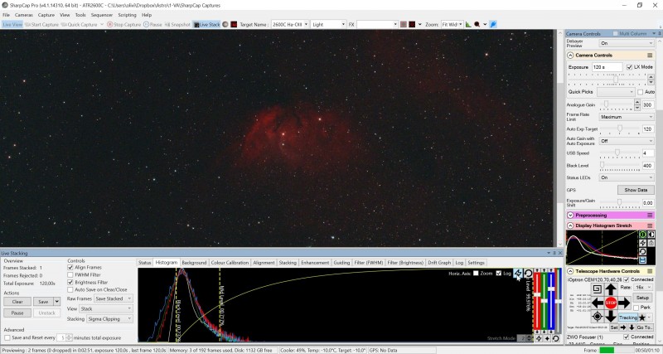This screenshot has height=354, width=663.
Task: Switch to the Guiding tab
Action: (341, 263)
